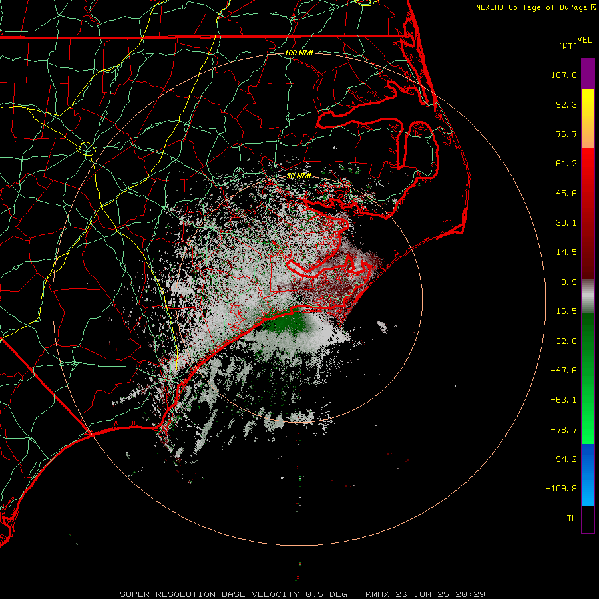Screen dimensions: 599x599
Task: Click the 100 NMI range ring label
Action: (x=299, y=53)
